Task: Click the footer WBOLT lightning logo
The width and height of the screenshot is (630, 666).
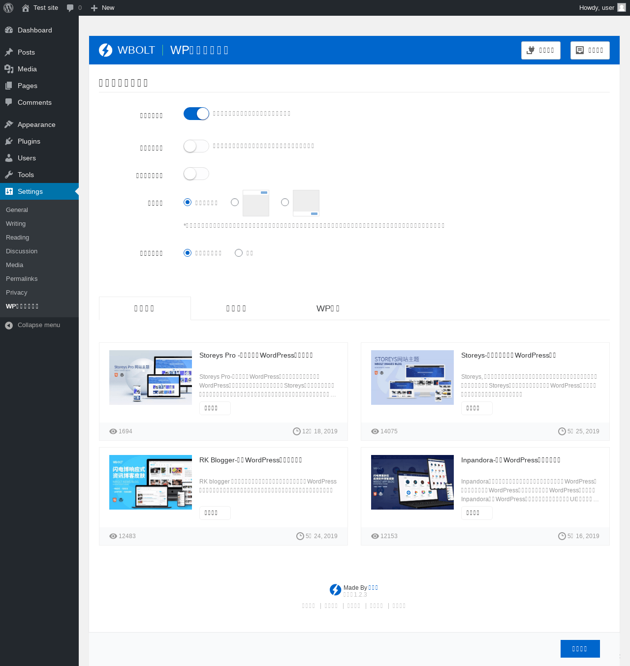Action: click(336, 590)
